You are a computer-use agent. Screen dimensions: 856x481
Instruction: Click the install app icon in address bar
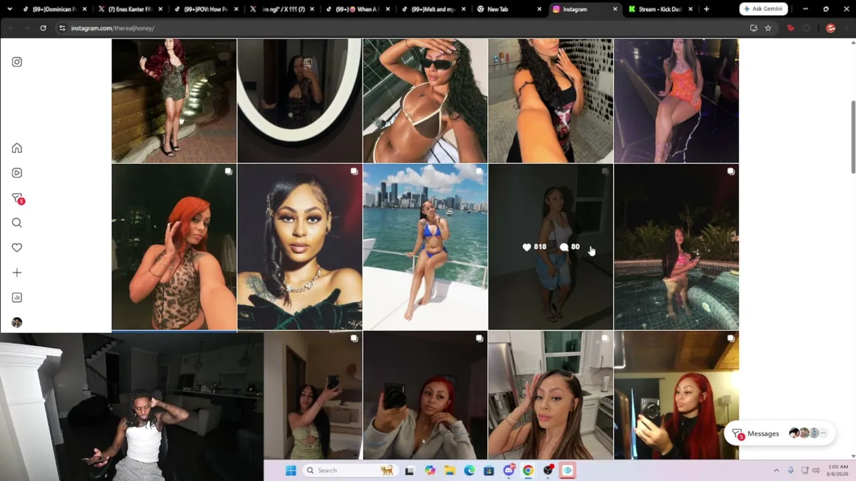(754, 28)
